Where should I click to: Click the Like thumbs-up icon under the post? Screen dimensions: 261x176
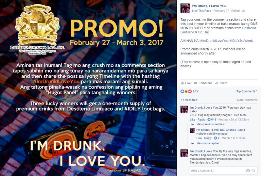pos(182,83)
